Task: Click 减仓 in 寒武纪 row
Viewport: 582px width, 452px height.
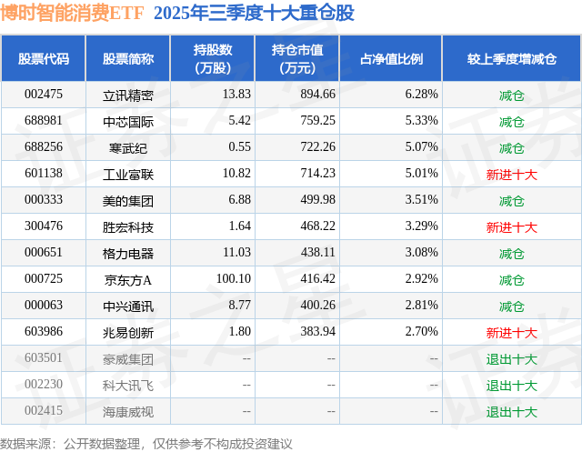Action: (512, 148)
